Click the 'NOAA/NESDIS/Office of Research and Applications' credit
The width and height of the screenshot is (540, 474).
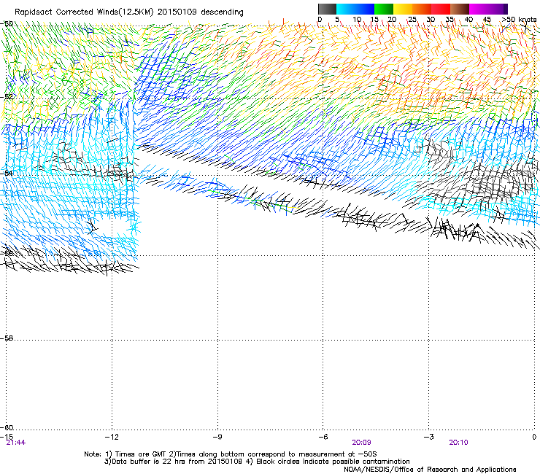[x=430, y=470]
